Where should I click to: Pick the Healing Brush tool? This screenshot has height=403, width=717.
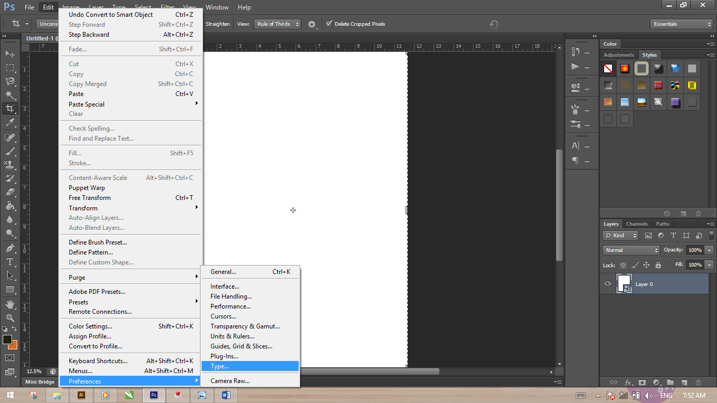[x=9, y=137]
